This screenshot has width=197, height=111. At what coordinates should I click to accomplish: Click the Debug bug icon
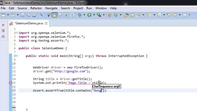80,15
